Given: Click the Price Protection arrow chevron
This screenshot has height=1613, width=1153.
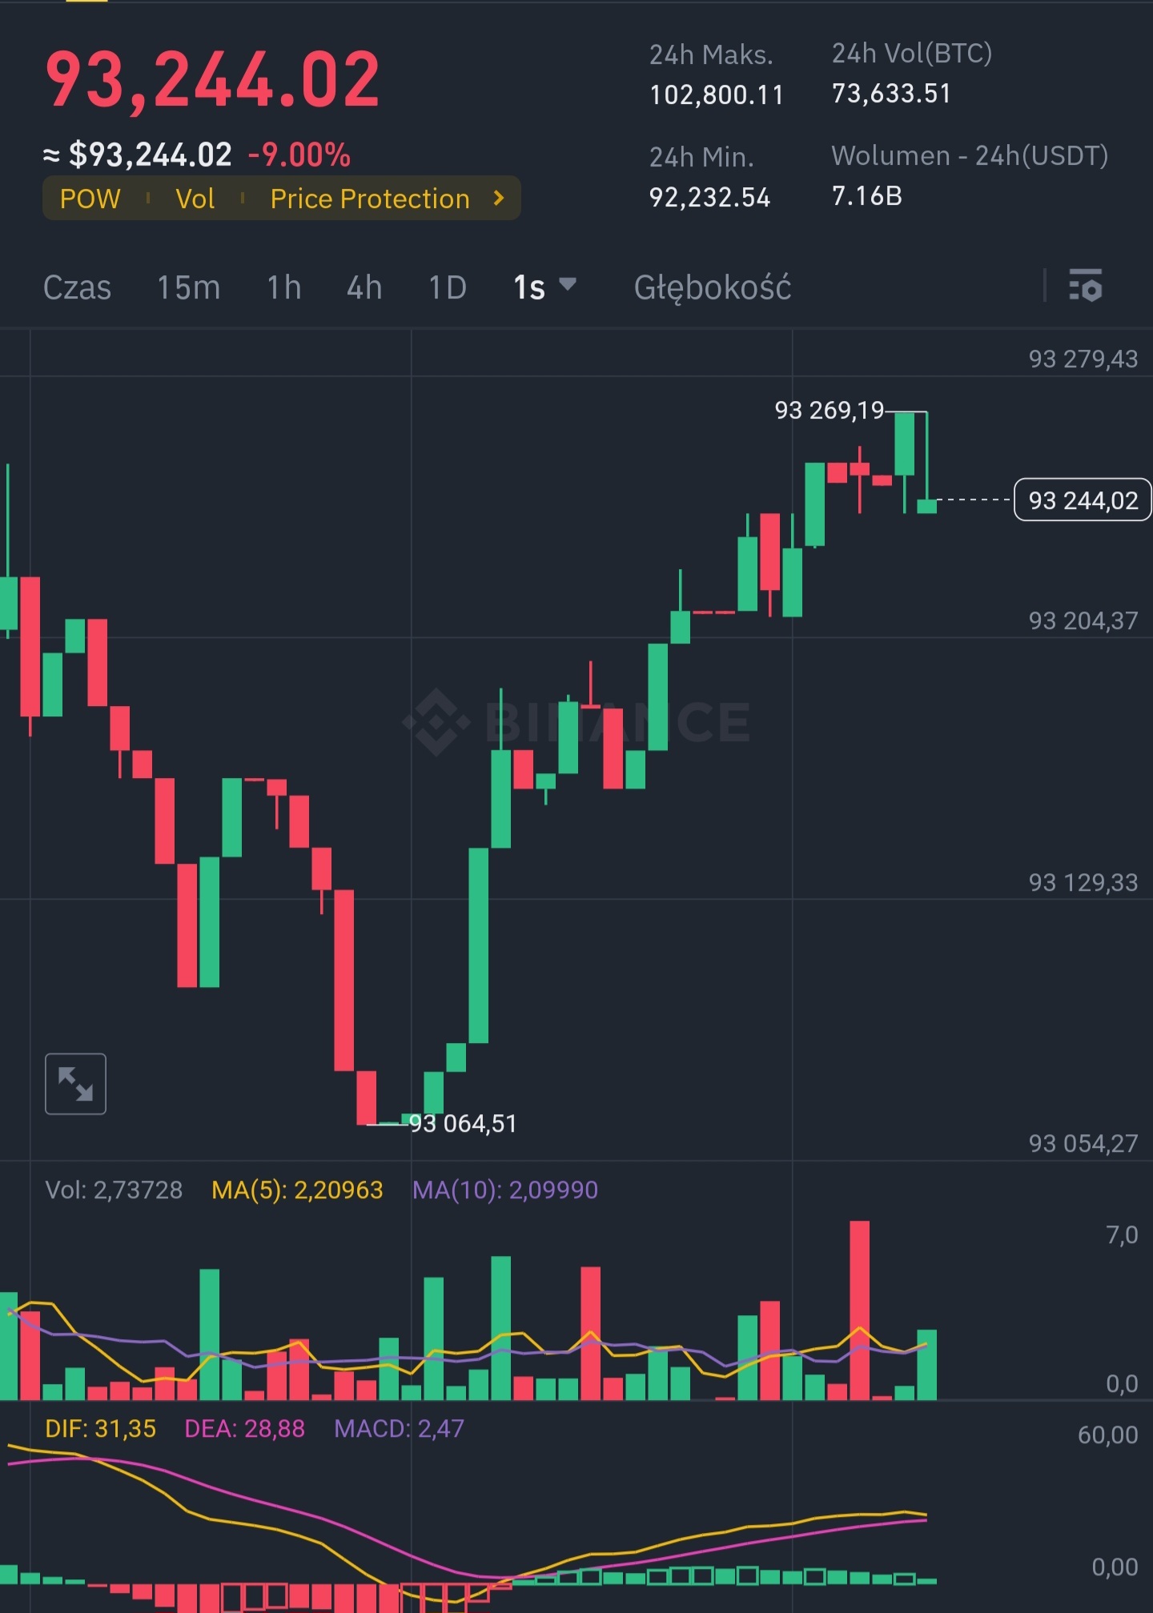Looking at the screenshot, I should pos(499,198).
